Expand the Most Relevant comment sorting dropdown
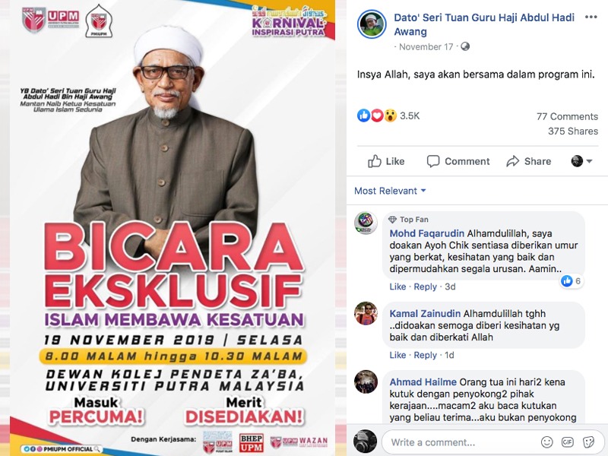The height and width of the screenshot is (456, 608). [390, 191]
